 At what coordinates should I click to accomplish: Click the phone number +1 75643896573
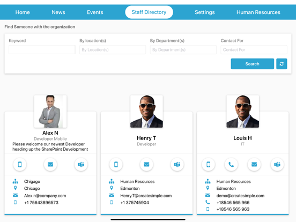point(41,203)
